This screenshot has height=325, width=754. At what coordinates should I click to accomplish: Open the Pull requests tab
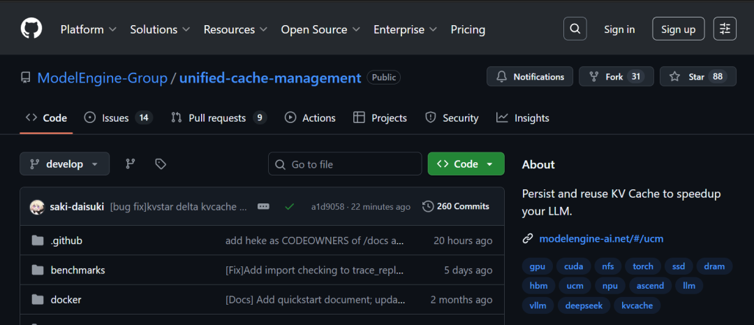coord(218,117)
